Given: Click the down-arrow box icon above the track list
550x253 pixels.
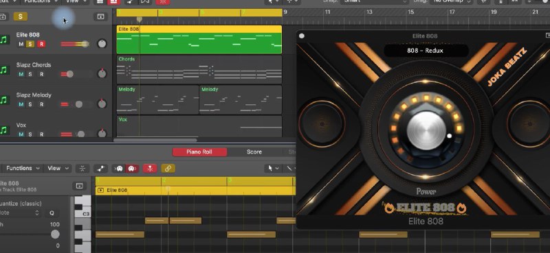Looking at the screenshot, I should 100,16.
